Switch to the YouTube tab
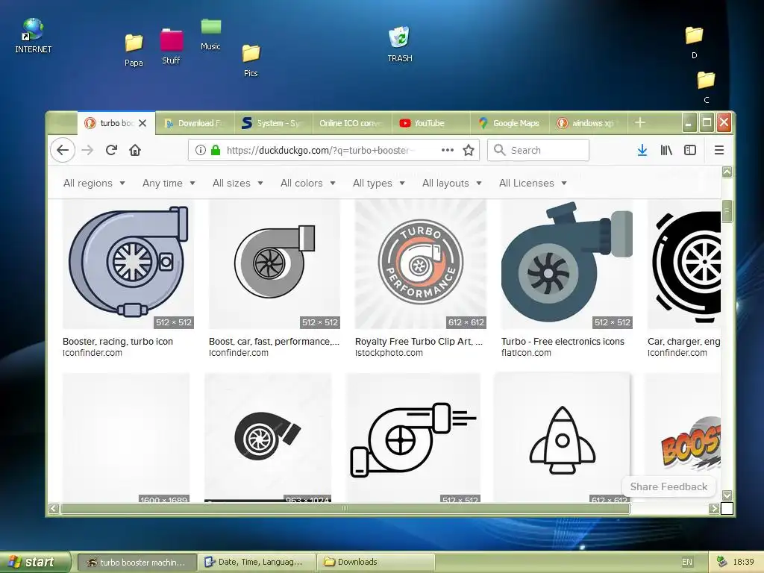Screen dimensions: 764x573 [x=430, y=123]
